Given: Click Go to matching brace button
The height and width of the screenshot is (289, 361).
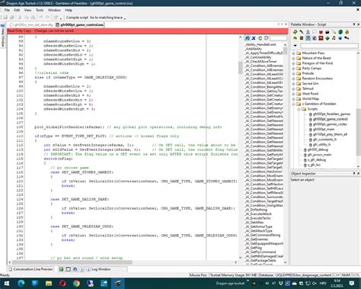Looking at the screenshot, I should (106, 18).
